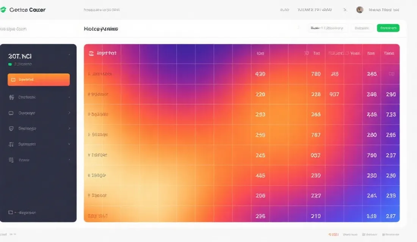Open the filter dropdown beside the outlined button
The width and height of the screenshot is (417, 242).
click(x=327, y=28)
